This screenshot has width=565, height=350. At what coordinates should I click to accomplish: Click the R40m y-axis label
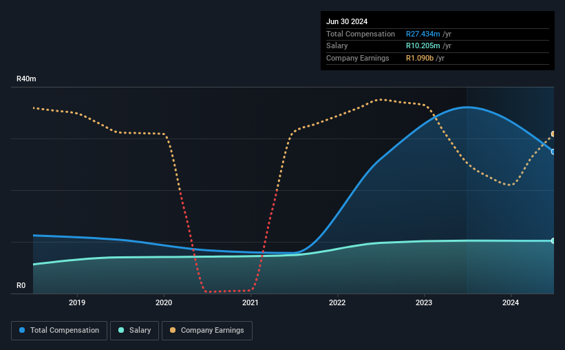point(26,79)
